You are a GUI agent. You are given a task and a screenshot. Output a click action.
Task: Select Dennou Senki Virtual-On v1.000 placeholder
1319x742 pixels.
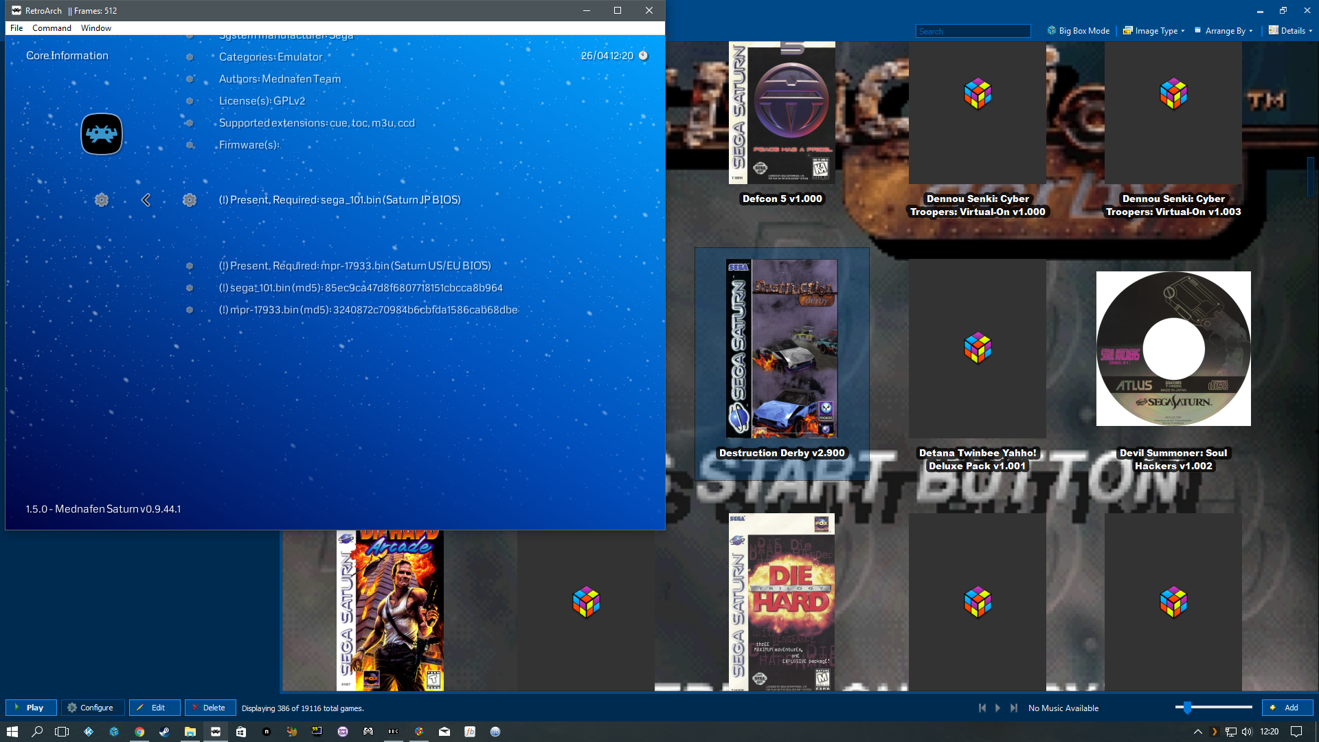[x=978, y=113]
